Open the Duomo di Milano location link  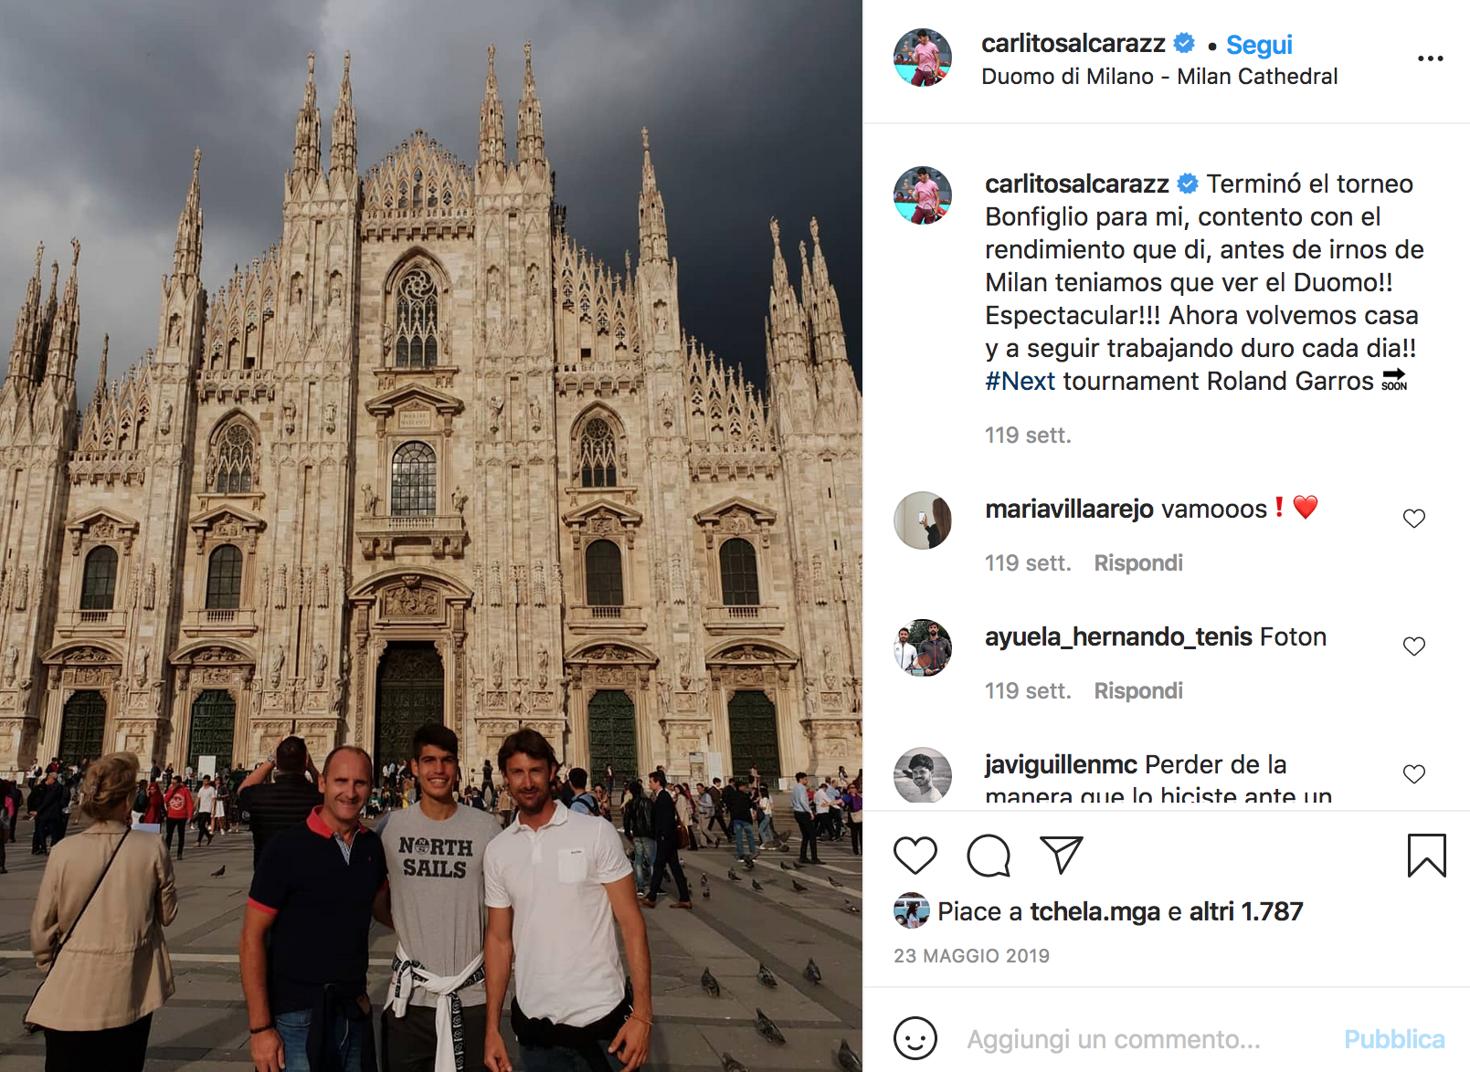click(x=1158, y=77)
